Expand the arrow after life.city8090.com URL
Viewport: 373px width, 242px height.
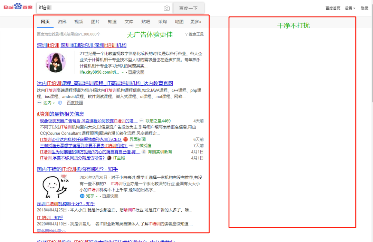pyautogui.click(x=123, y=73)
